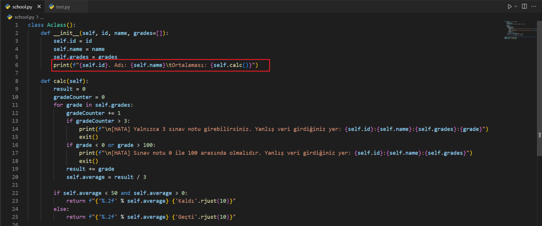Viewport: 542px width, 226px height.
Task: Click the Python icon on test.py tab
Action: [51, 7]
